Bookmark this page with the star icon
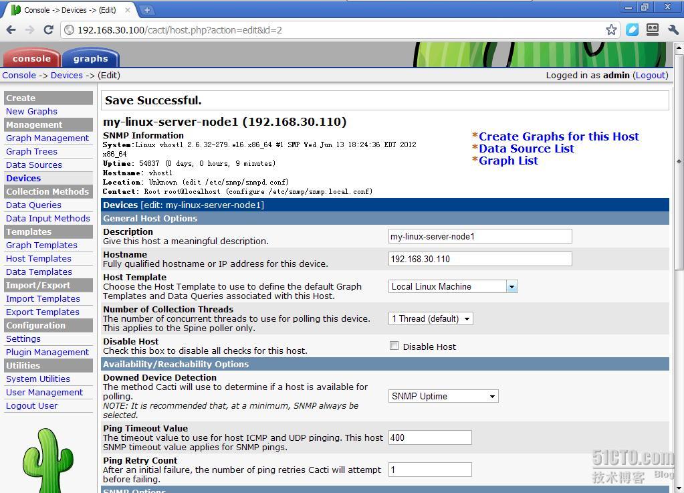684x493 pixels. point(611,29)
